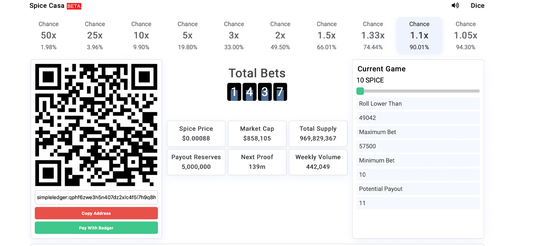Click the Payout Reserves card
533x246 pixels.
[x=196, y=162]
